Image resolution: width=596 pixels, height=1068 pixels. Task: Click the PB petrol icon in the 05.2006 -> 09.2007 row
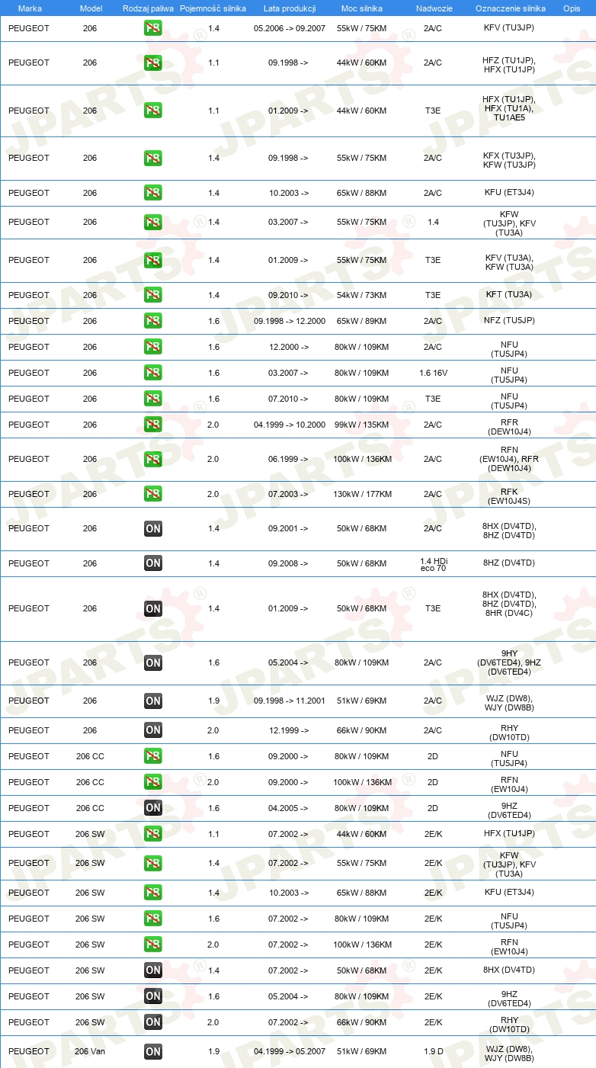pos(153,29)
